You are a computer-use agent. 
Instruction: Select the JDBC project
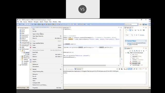22,47
